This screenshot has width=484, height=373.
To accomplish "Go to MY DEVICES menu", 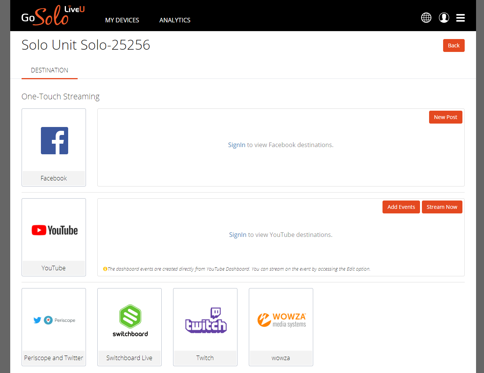I will (x=122, y=20).
